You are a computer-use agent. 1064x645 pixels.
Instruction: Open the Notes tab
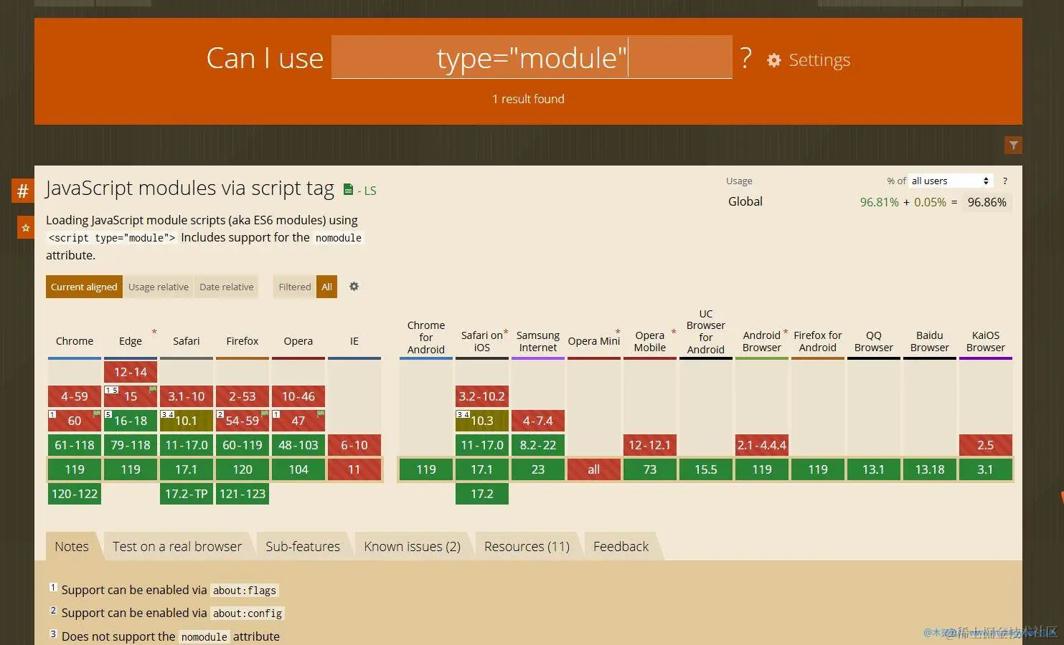(72, 547)
